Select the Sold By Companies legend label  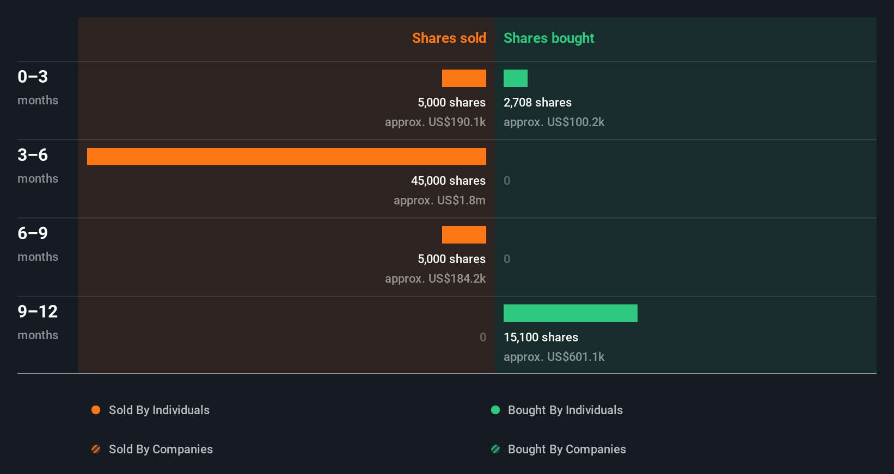[x=161, y=449]
